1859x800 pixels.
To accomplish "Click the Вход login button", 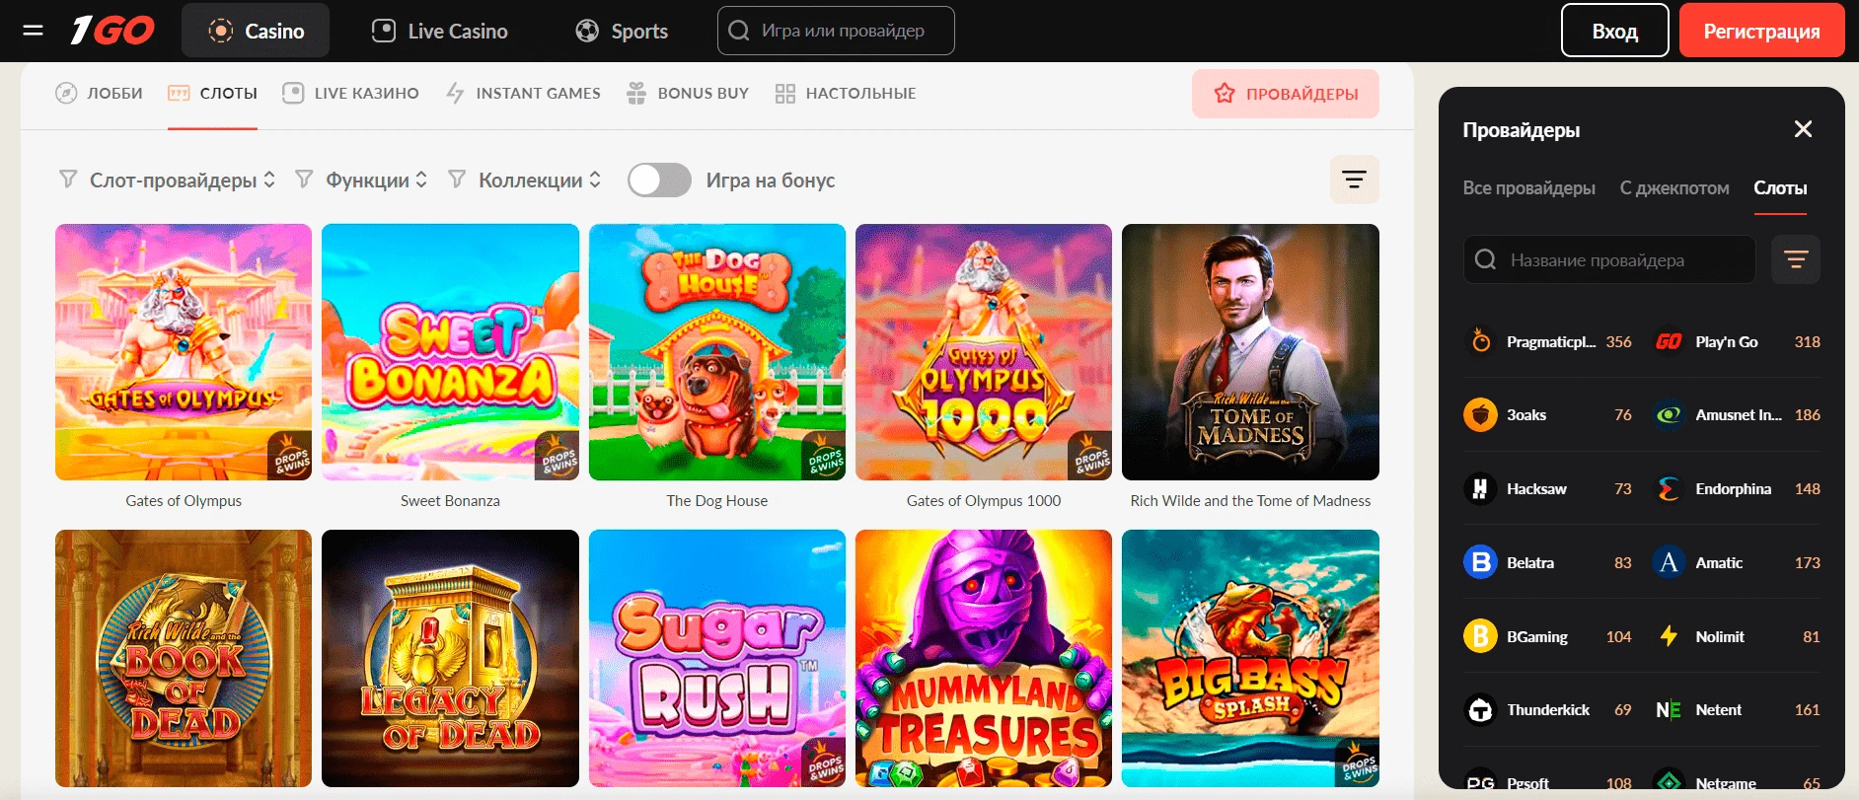I will (x=1614, y=31).
